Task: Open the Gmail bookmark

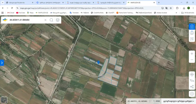Action: [x=11, y=13]
